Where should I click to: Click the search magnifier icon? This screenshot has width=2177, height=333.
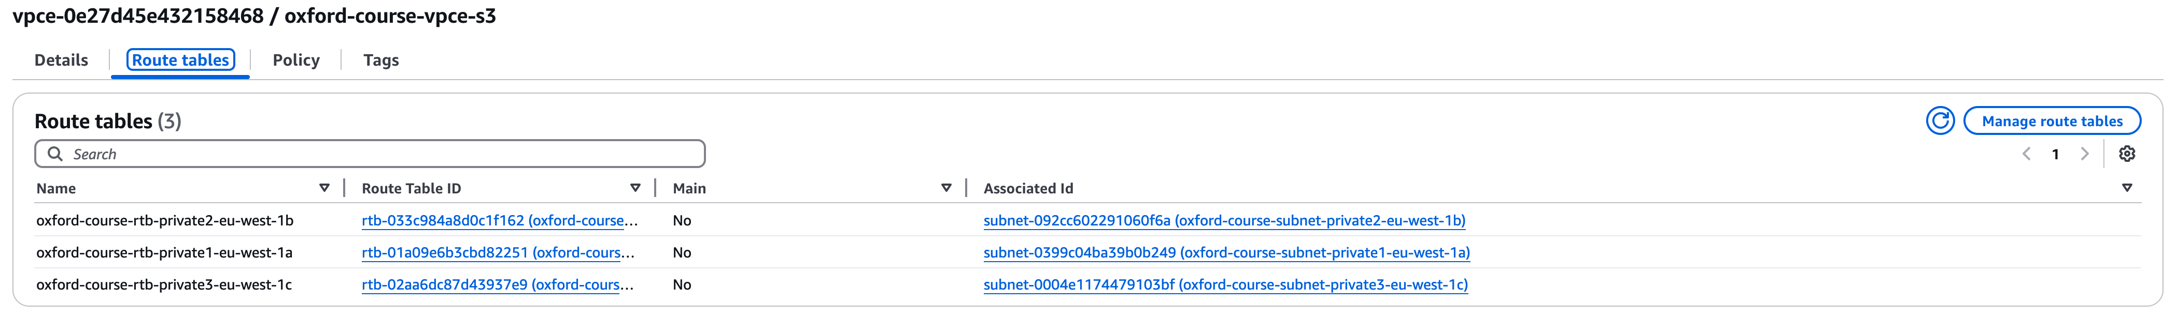pos(55,154)
